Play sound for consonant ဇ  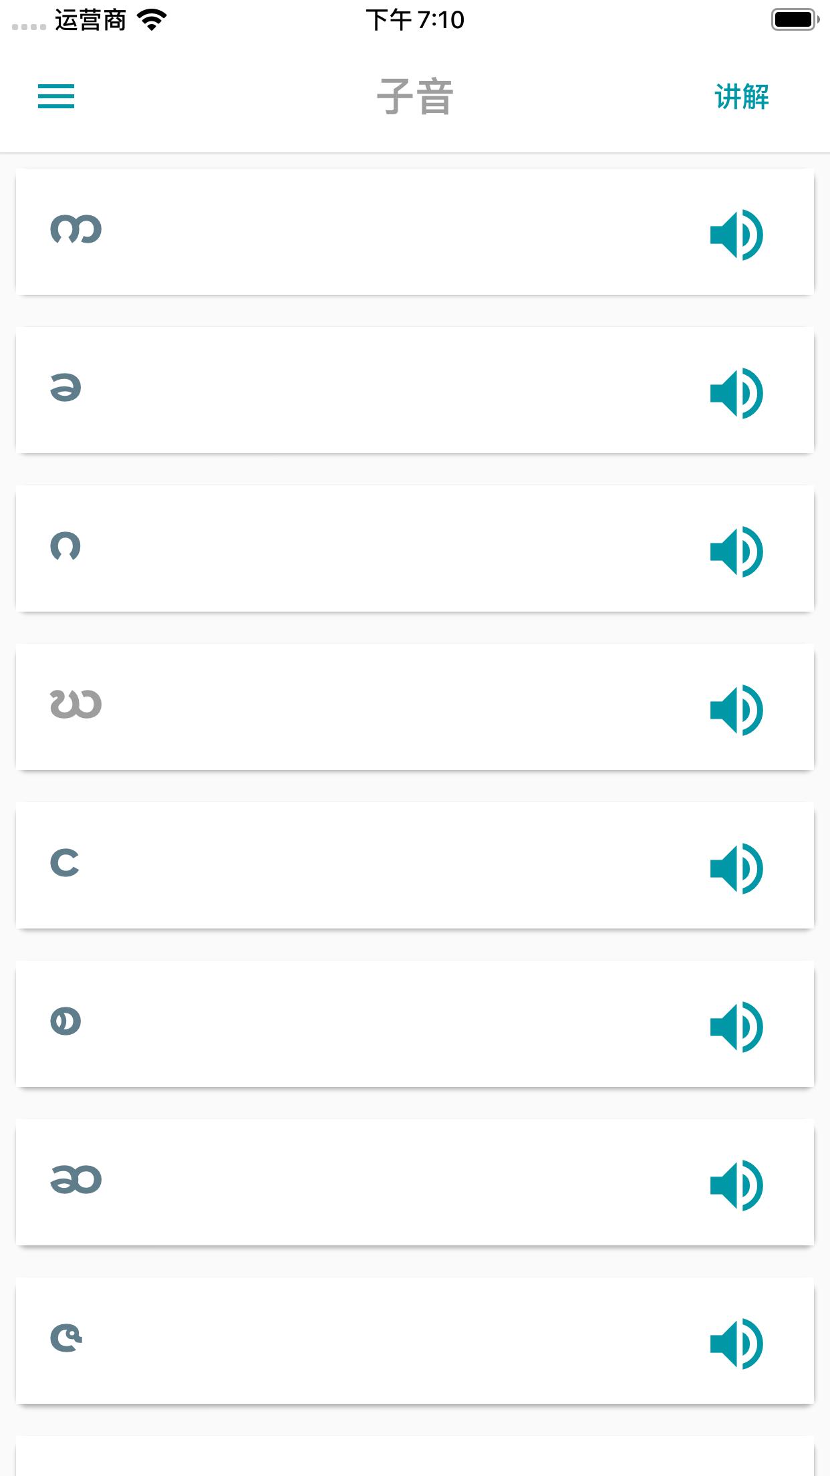click(736, 1344)
